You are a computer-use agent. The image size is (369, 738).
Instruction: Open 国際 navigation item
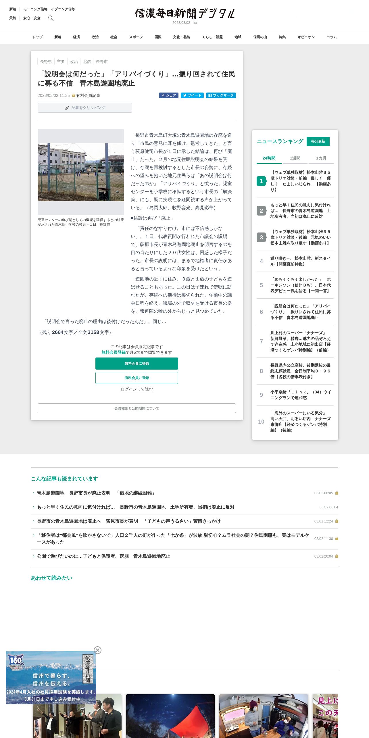point(158,37)
